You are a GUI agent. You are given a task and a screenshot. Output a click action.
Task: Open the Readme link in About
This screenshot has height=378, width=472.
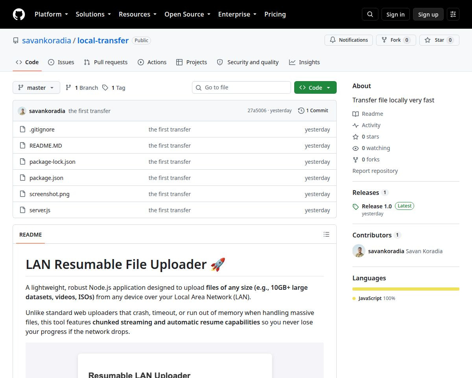pos(368,114)
